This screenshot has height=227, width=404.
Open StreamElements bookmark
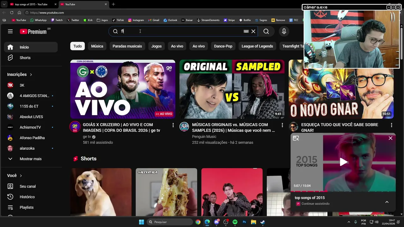[x=208, y=20]
